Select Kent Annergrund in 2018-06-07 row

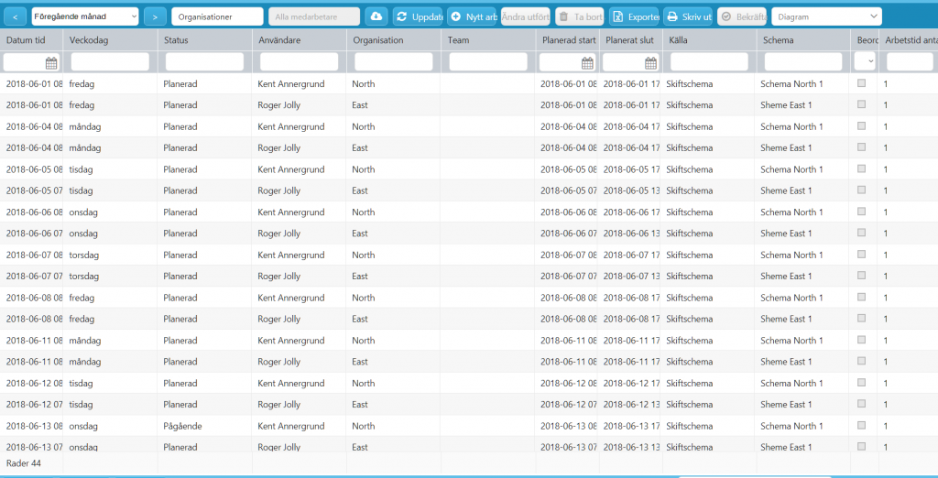point(290,255)
